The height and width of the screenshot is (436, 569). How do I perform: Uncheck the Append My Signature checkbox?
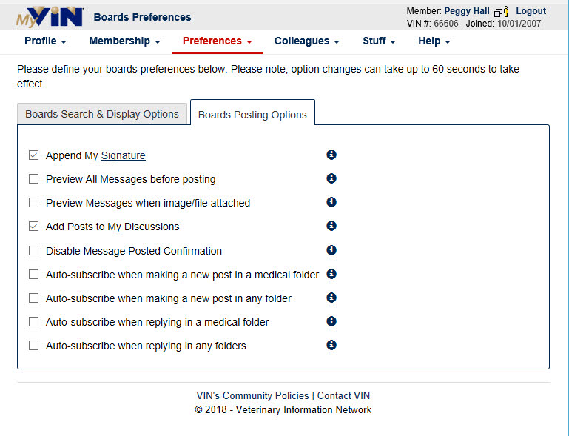click(x=34, y=155)
